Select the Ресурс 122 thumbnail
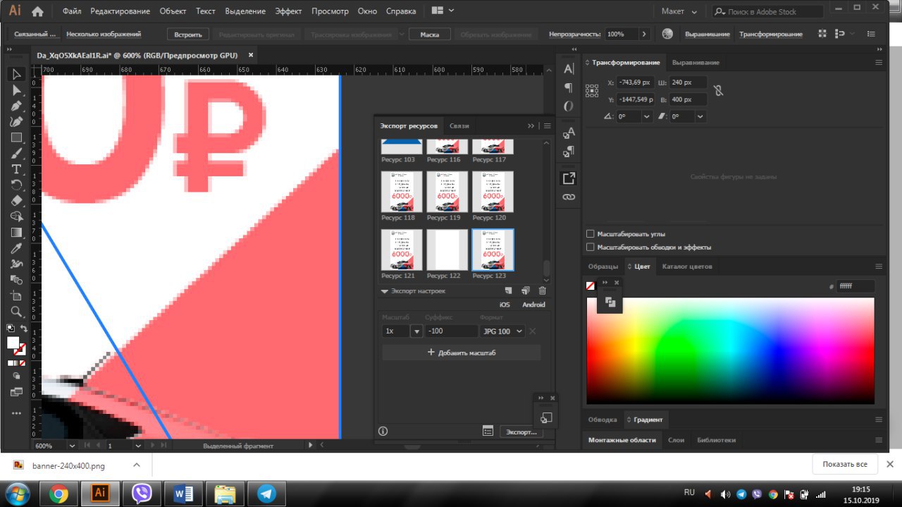 pyautogui.click(x=447, y=250)
